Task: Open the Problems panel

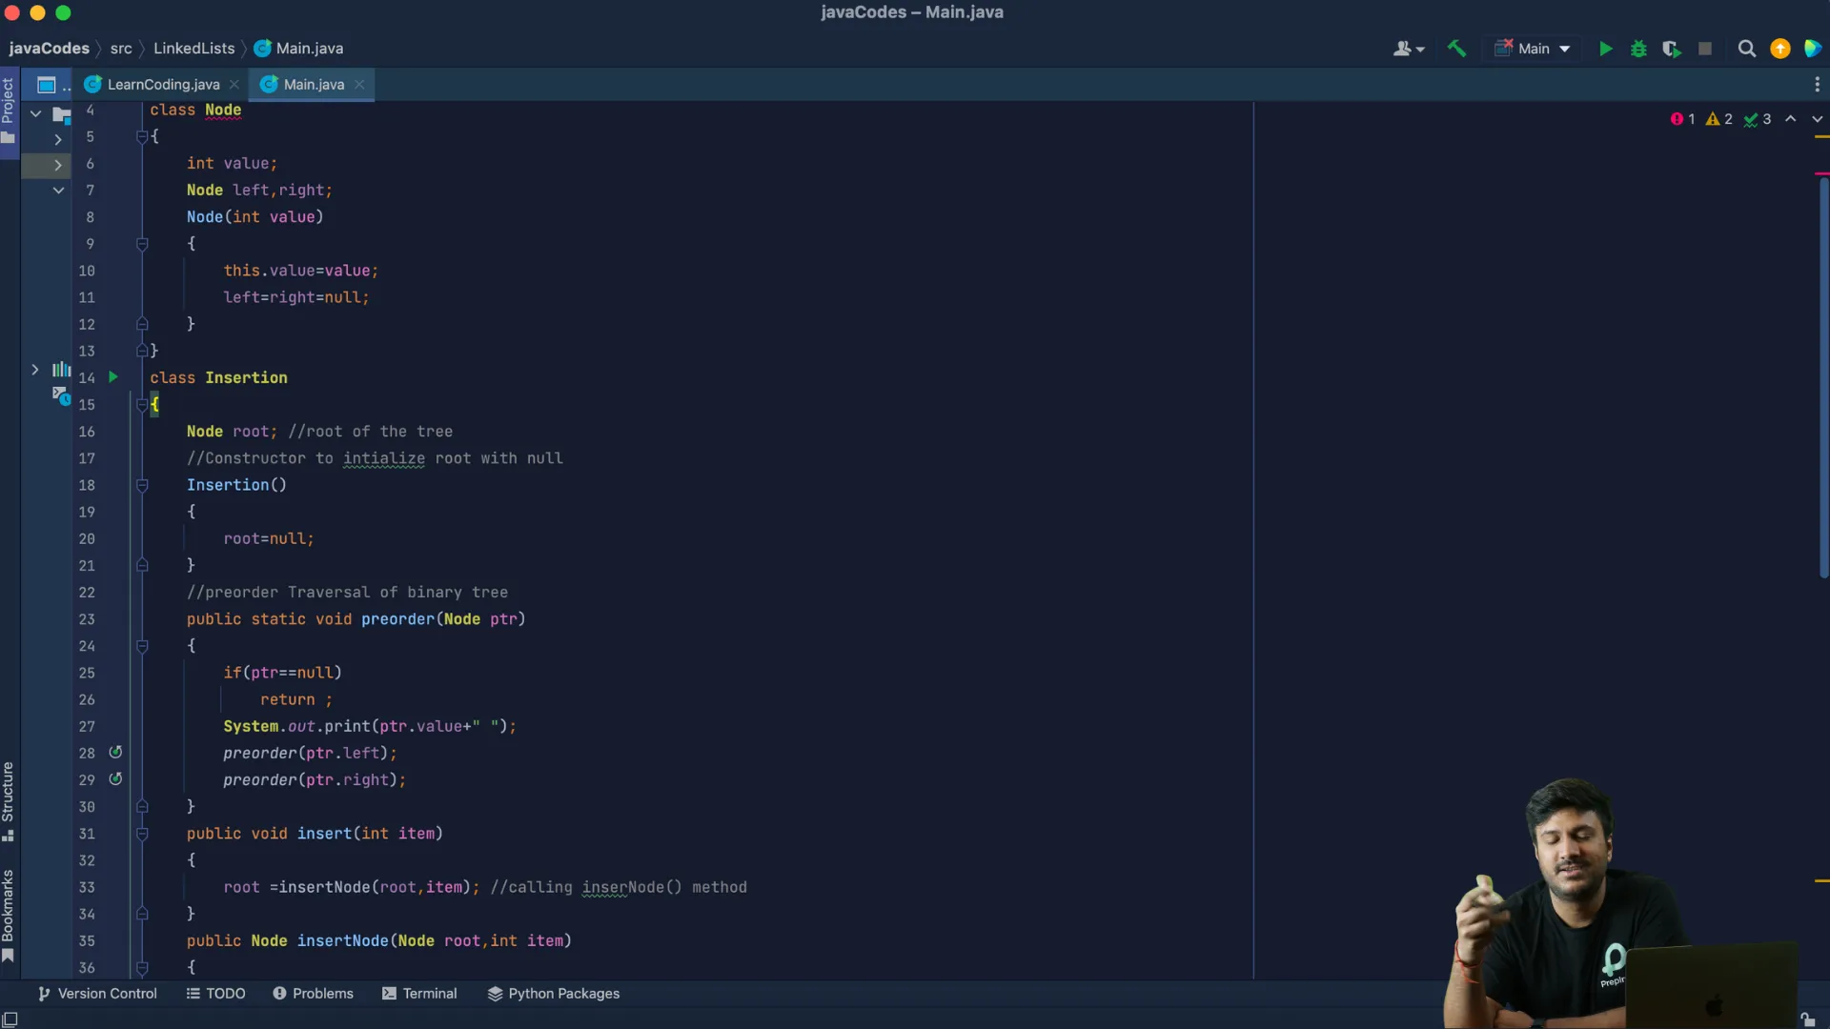Action: [x=313, y=994]
